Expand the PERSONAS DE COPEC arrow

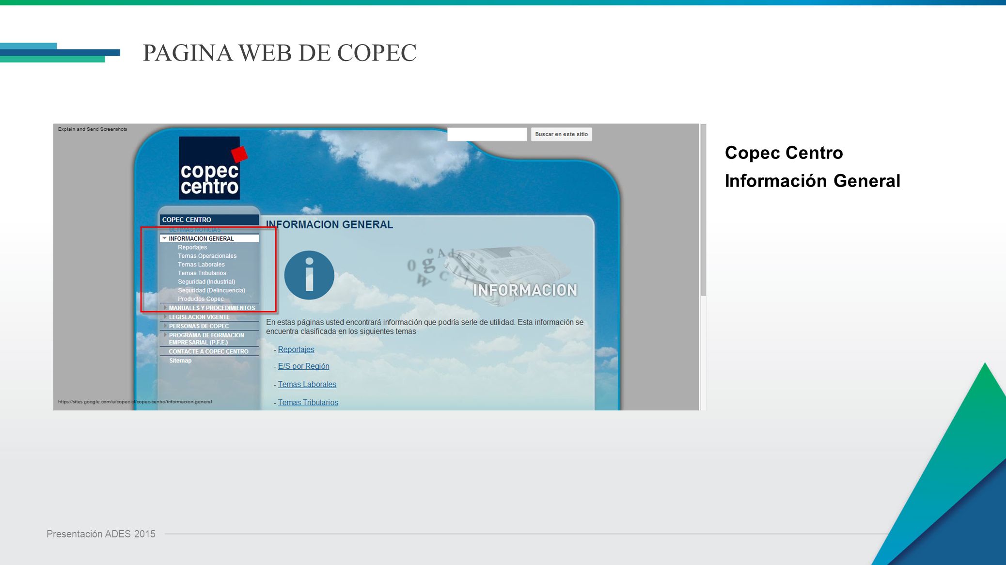pyautogui.click(x=165, y=326)
